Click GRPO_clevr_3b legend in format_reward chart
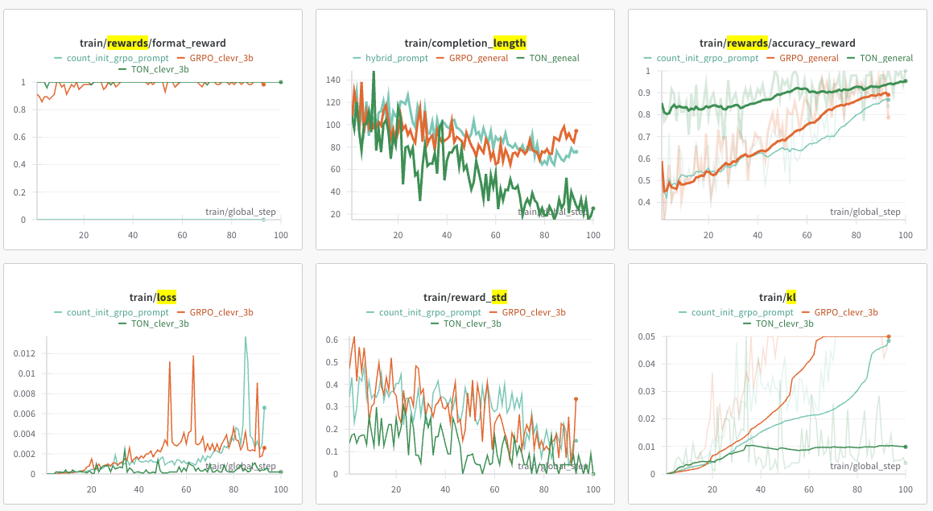The image size is (933, 511). 215,58
